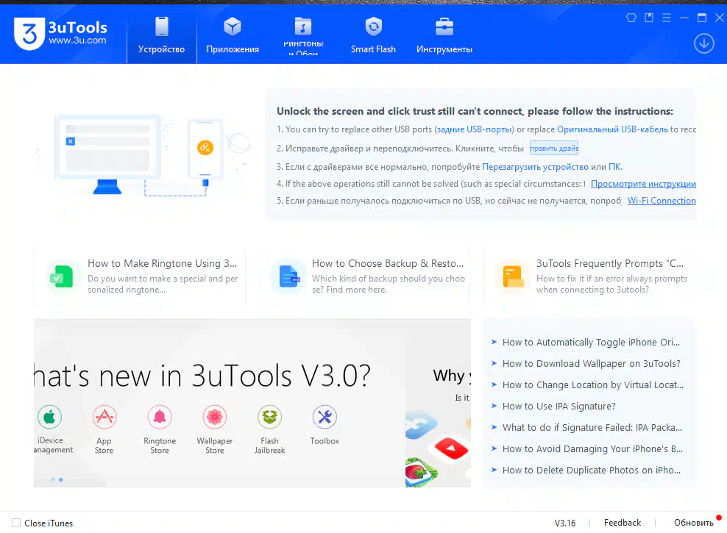
Task: Open the downloads arrow icon
Action: pos(703,43)
